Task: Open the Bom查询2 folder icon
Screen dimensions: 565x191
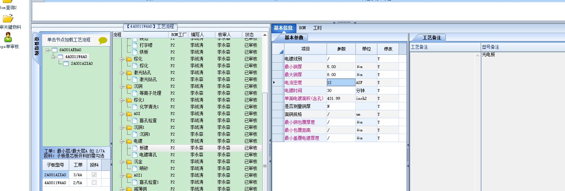Action: pos(7,1)
